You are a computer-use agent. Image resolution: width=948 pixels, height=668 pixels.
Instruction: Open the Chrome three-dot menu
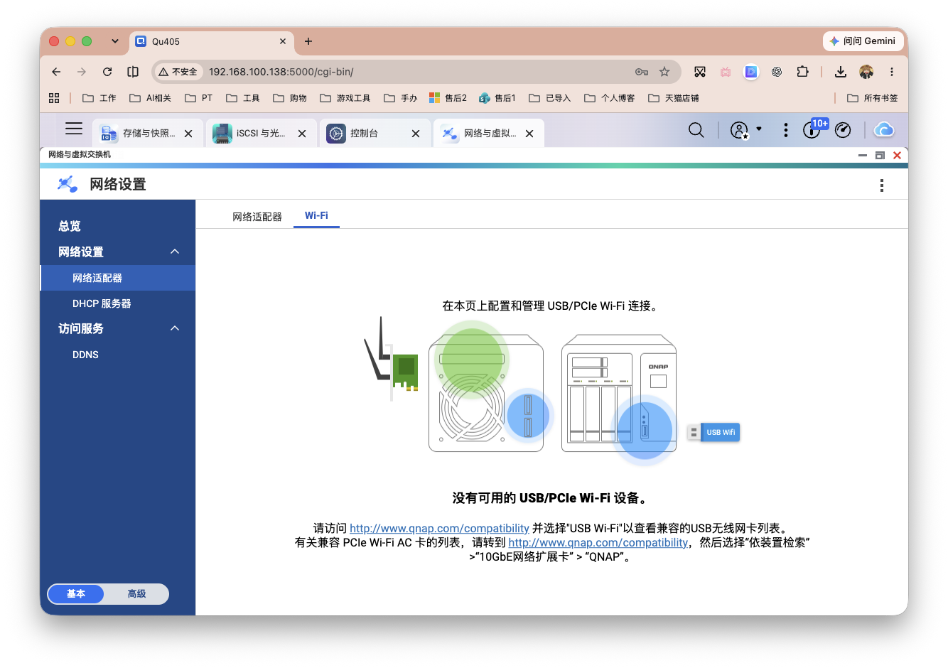(891, 72)
